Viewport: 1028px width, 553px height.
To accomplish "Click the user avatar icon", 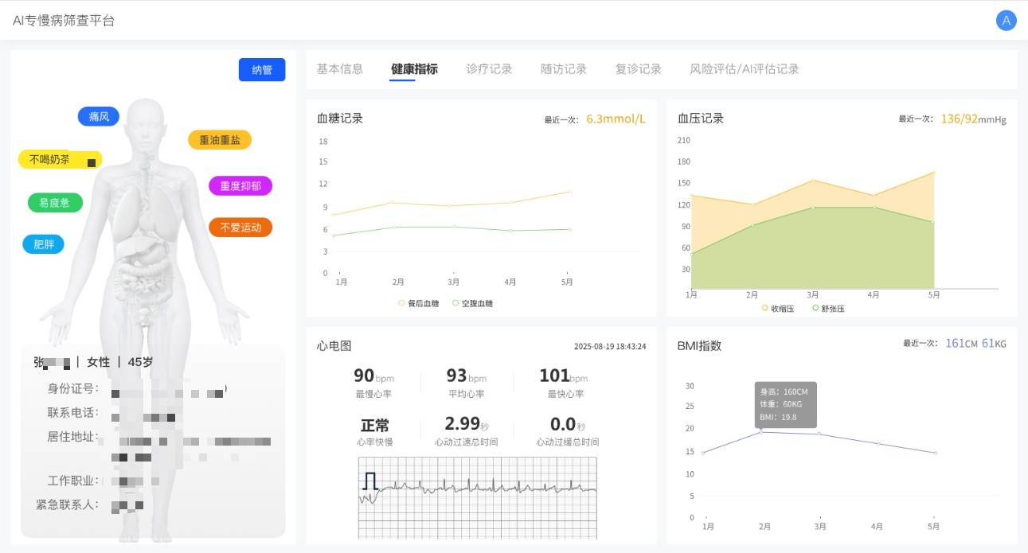I will (x=1006, y=21).
